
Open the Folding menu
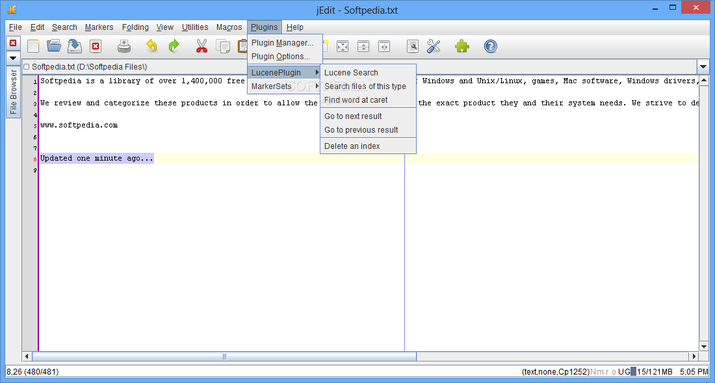(x=135, y=27)
